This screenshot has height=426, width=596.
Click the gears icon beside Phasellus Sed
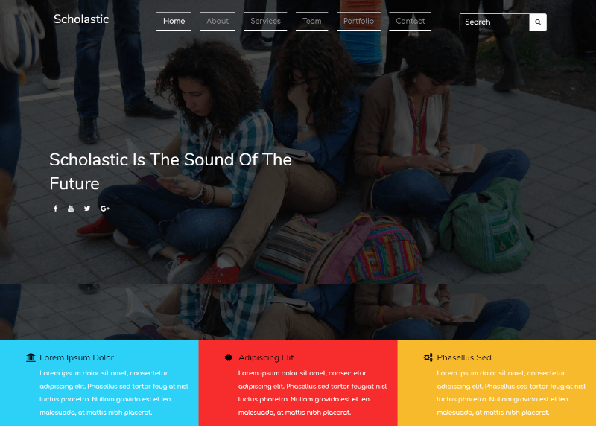pos(428,357)
